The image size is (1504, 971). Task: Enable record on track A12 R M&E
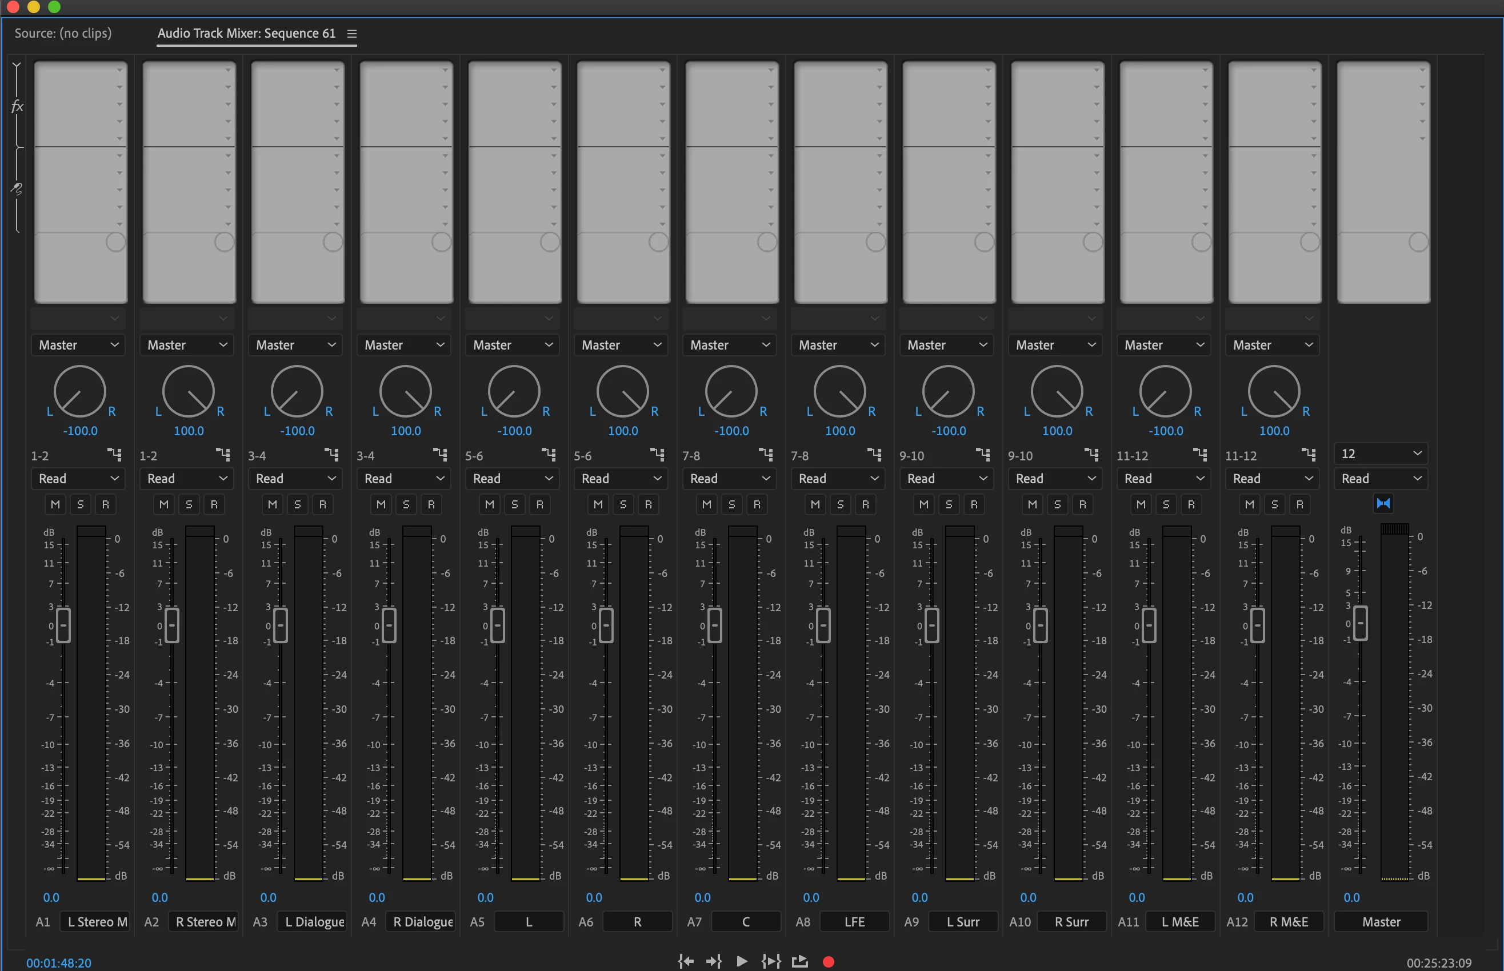(1299, 504)
